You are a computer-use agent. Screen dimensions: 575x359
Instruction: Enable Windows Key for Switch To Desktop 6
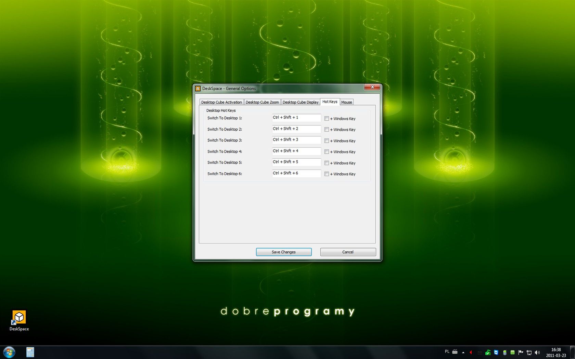tap(327, 174)
